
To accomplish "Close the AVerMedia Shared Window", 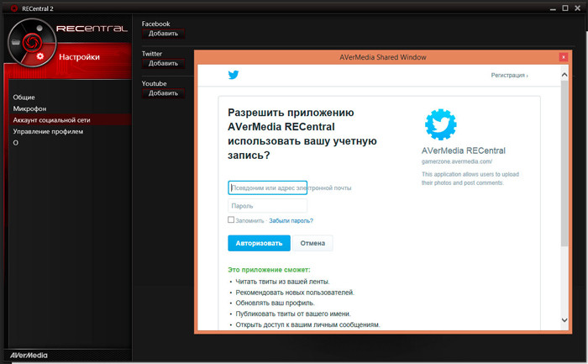I will pos(564,57).
